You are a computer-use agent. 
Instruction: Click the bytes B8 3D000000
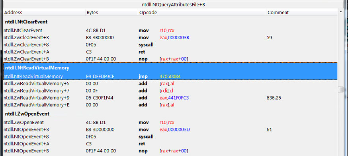click(100, 129)
